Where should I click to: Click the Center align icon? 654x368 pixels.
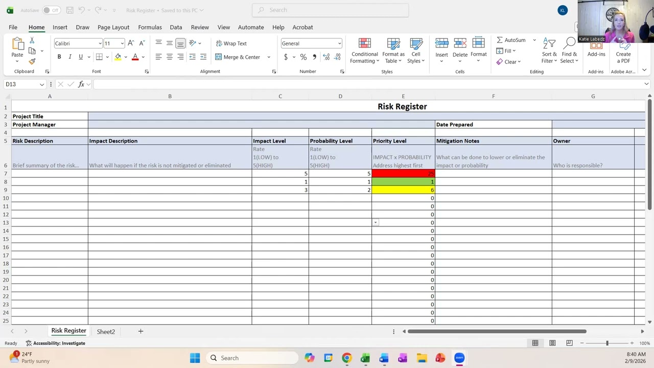point(170,57)
